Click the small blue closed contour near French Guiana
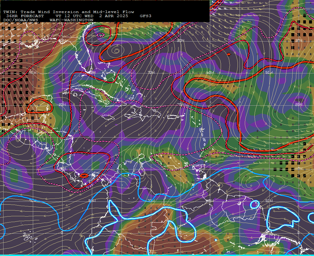Image resolution: width=314 pixels, height=256 pixels. 255,205
